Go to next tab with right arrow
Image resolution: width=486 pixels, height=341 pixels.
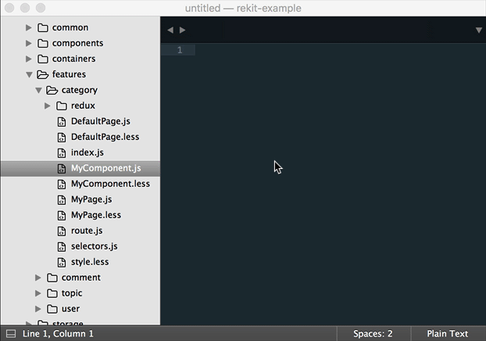[182, 30]
